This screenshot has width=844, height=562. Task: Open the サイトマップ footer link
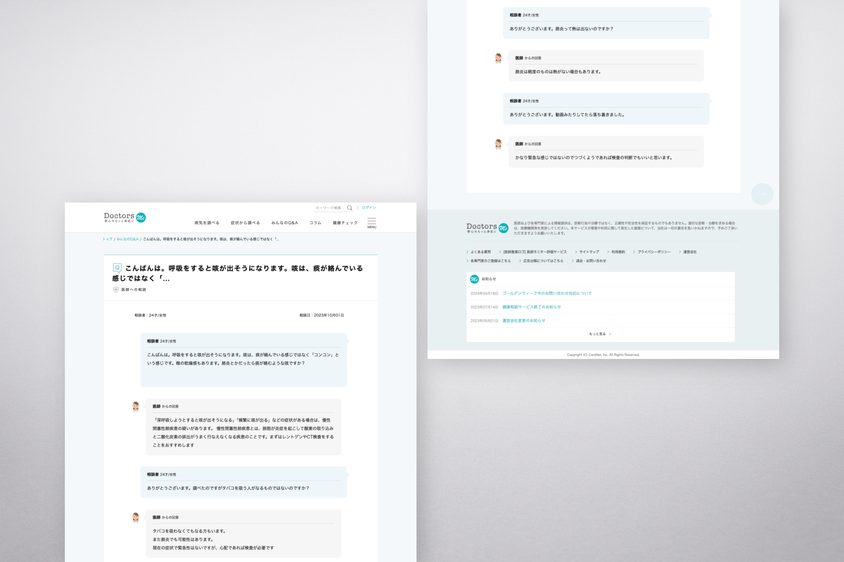589,252
